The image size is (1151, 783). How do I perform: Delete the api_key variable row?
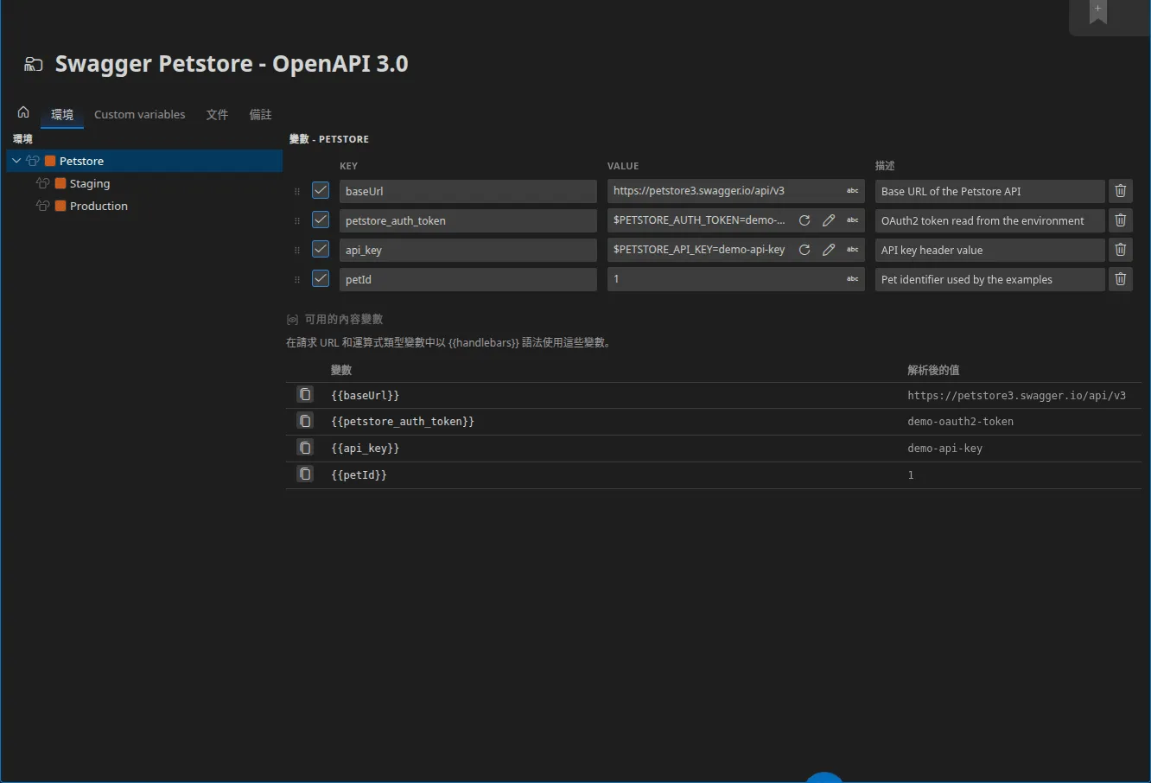pyautogui.click(x=1121, y=250)
